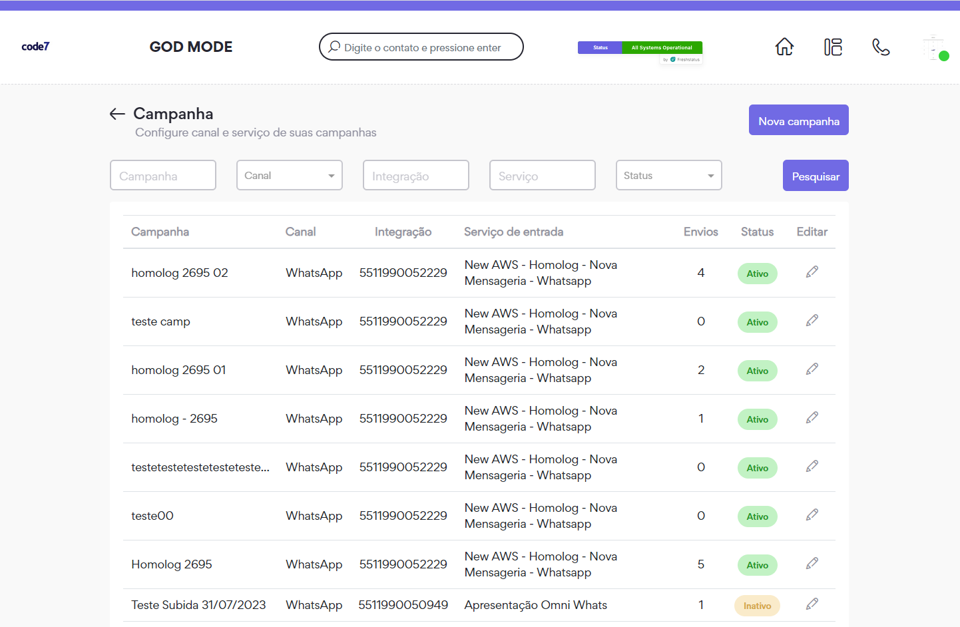Screen dimensions: 960x627
Task: Select the 'homolog - 2695' campaign name
Action: [x=174, y=419]
